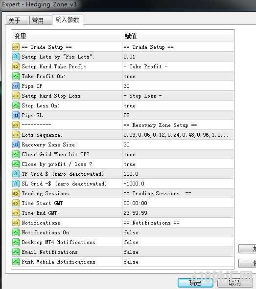Toggle Push Mobile Notifications false value
256x289 pixels.
[178, 262]
